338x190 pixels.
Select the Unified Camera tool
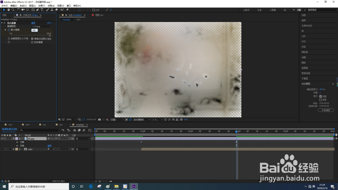click(23, 10)
